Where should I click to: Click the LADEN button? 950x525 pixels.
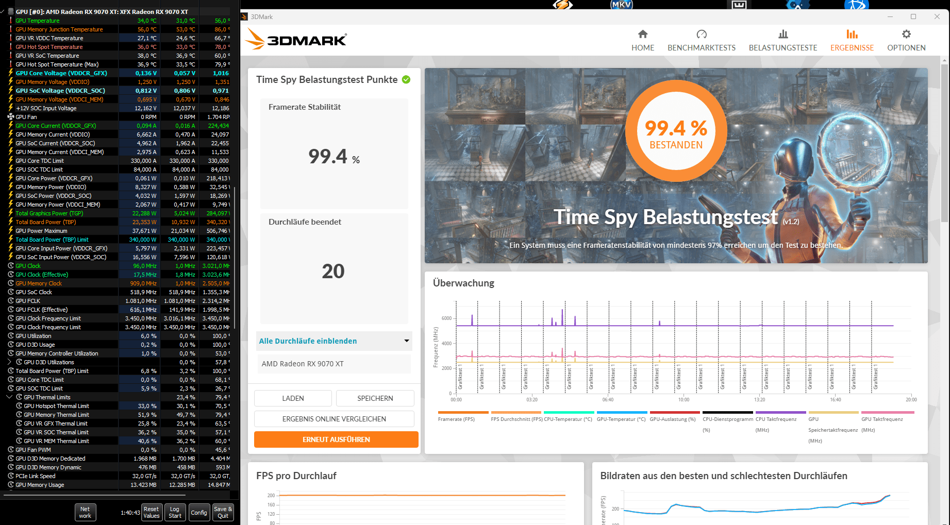(x=293, y=398)
